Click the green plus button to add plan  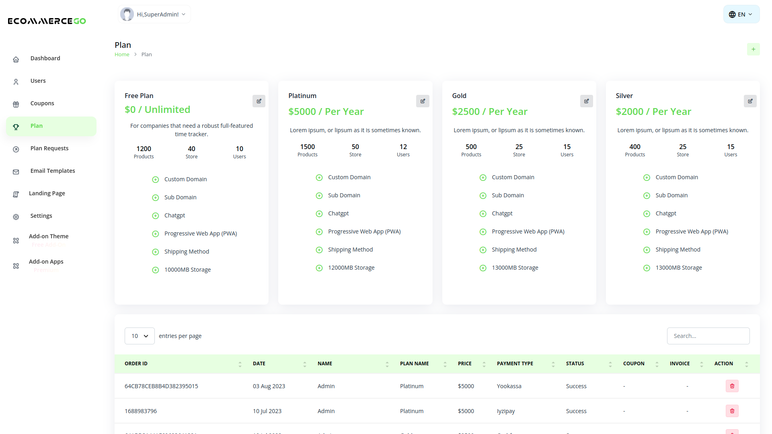pos(754,49)
